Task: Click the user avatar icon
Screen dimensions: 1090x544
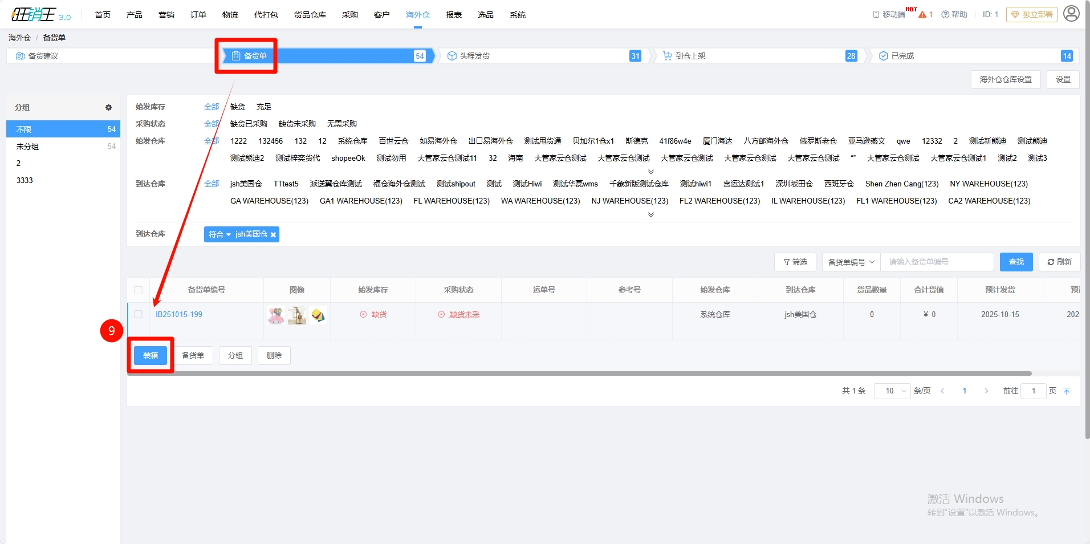Action: [1071, 14]
